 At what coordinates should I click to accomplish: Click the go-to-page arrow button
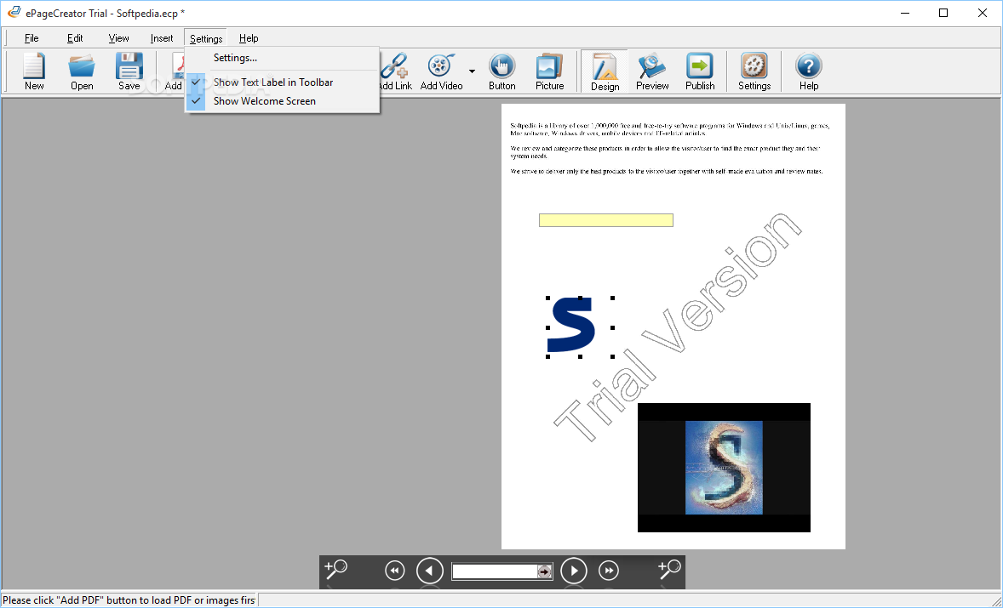544,571
